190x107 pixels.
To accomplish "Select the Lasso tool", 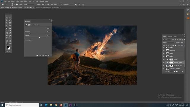I will coord(7,20).
